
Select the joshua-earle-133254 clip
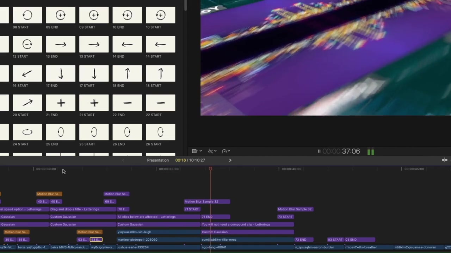pos(159,247)
